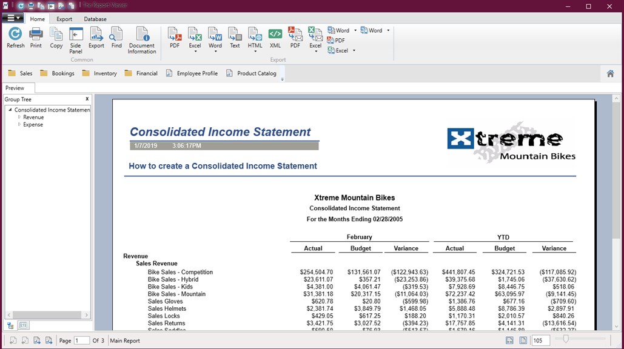This screenshot has width=624, height=349.
Task: Click the Export icon in the Common group
Action: click(96, 38)
